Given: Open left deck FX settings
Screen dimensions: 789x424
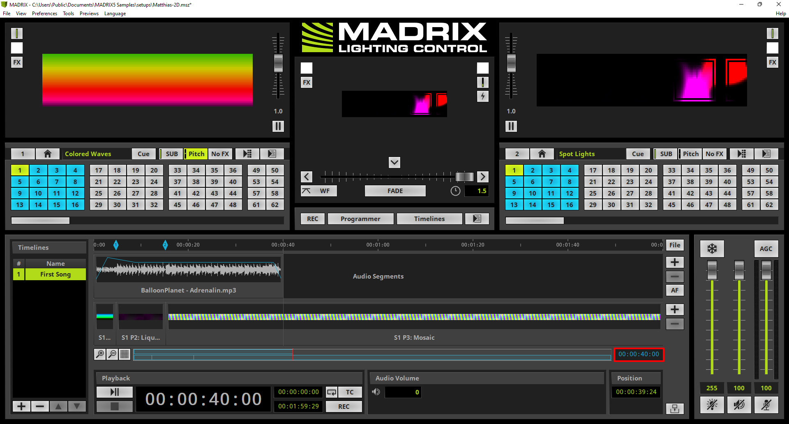Looking at the screenshot, I should pos(17,62).
